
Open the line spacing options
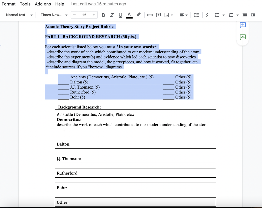pos(196,15)
